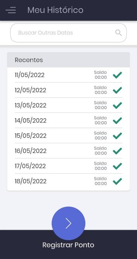Open the 13/05/2022 record

tap(69, 105)
